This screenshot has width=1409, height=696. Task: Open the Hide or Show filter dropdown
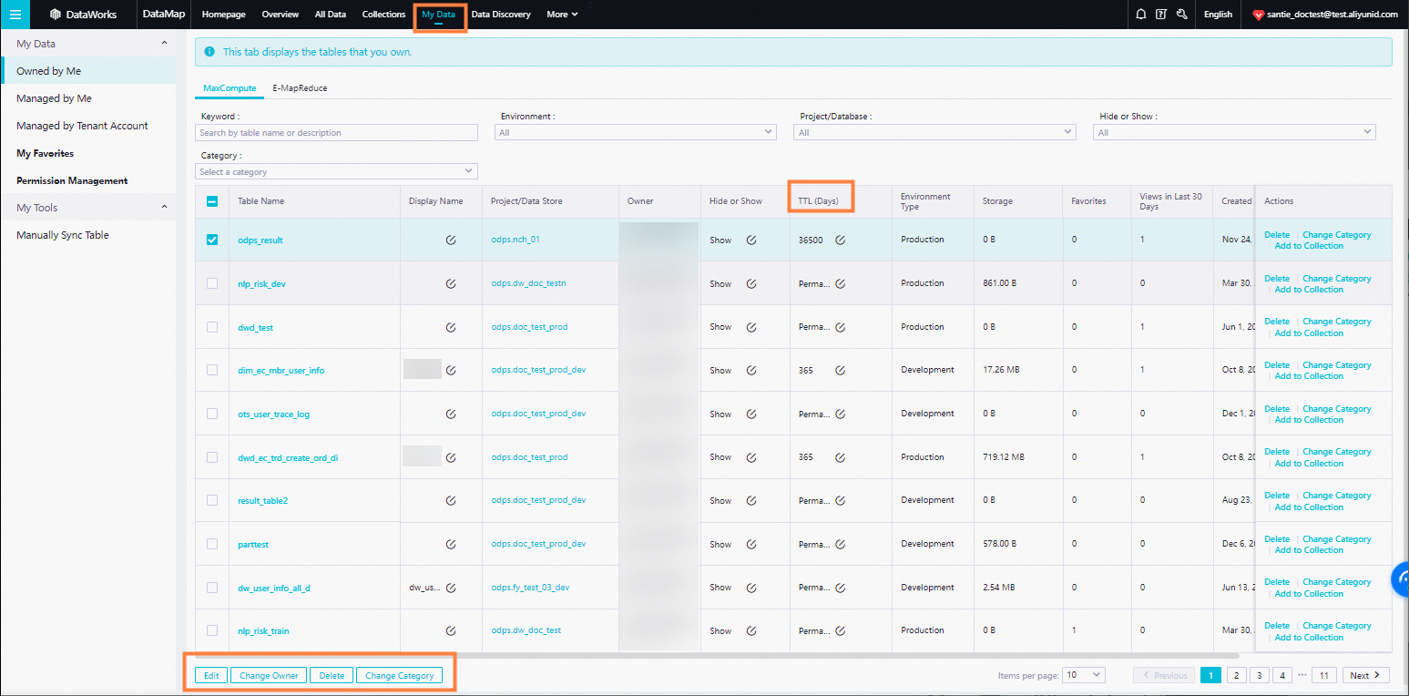[x=1234, y=133]
